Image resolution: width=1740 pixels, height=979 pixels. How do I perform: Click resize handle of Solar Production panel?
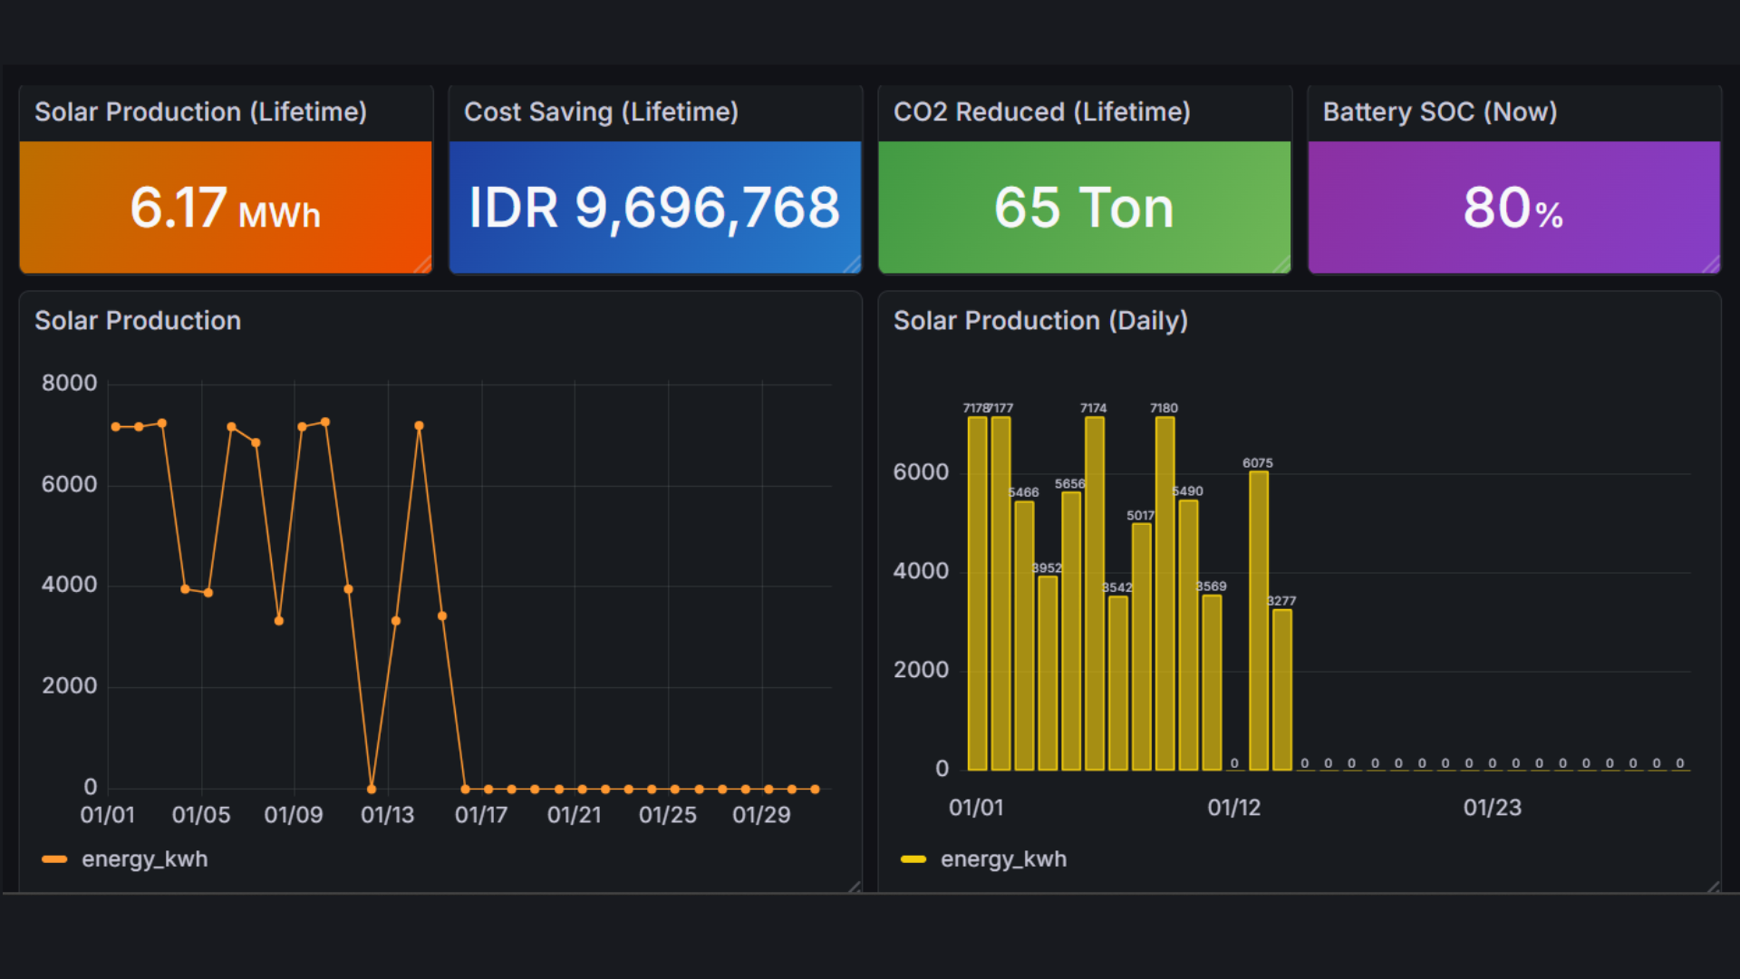(x=854, y=887)
